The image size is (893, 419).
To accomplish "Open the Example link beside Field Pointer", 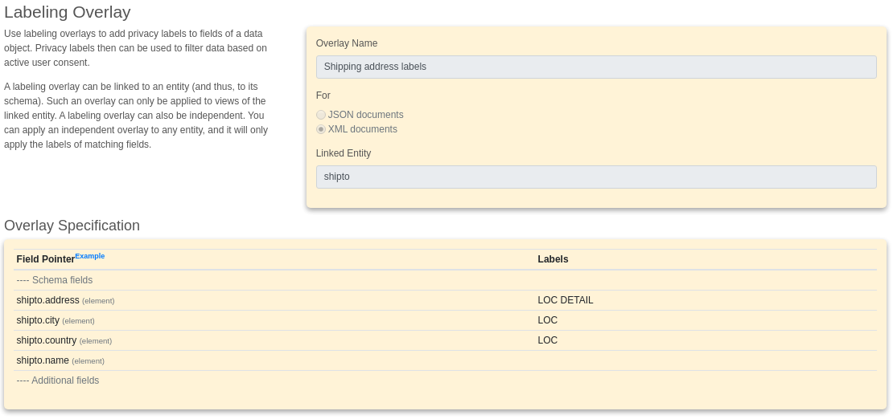I will click(90, 256).
